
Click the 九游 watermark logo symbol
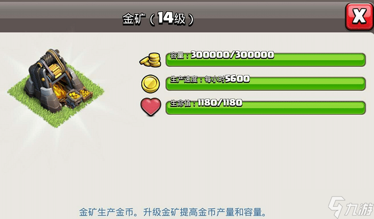(x=337, y=206)
